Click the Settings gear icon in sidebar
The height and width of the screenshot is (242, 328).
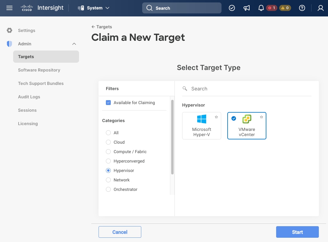[9, 30]
